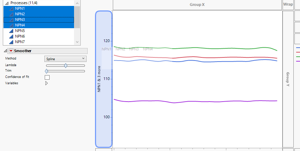The image size is (300, 151).
Task: Select NPN4 in the column list
Action: click(39, 25)
